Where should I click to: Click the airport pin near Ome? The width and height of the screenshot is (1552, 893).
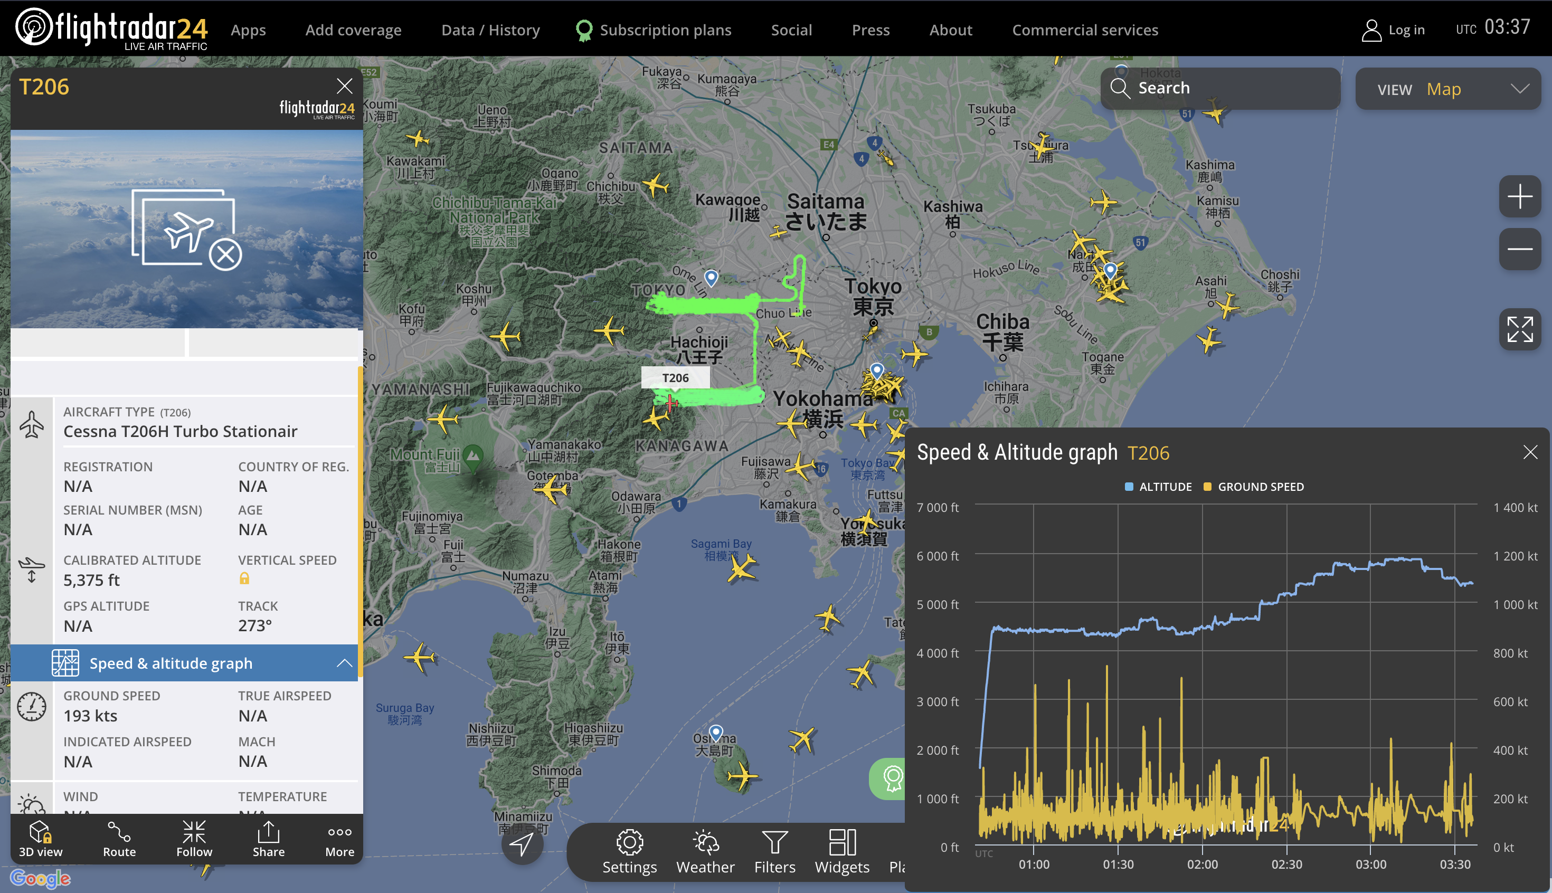point(711,278)
